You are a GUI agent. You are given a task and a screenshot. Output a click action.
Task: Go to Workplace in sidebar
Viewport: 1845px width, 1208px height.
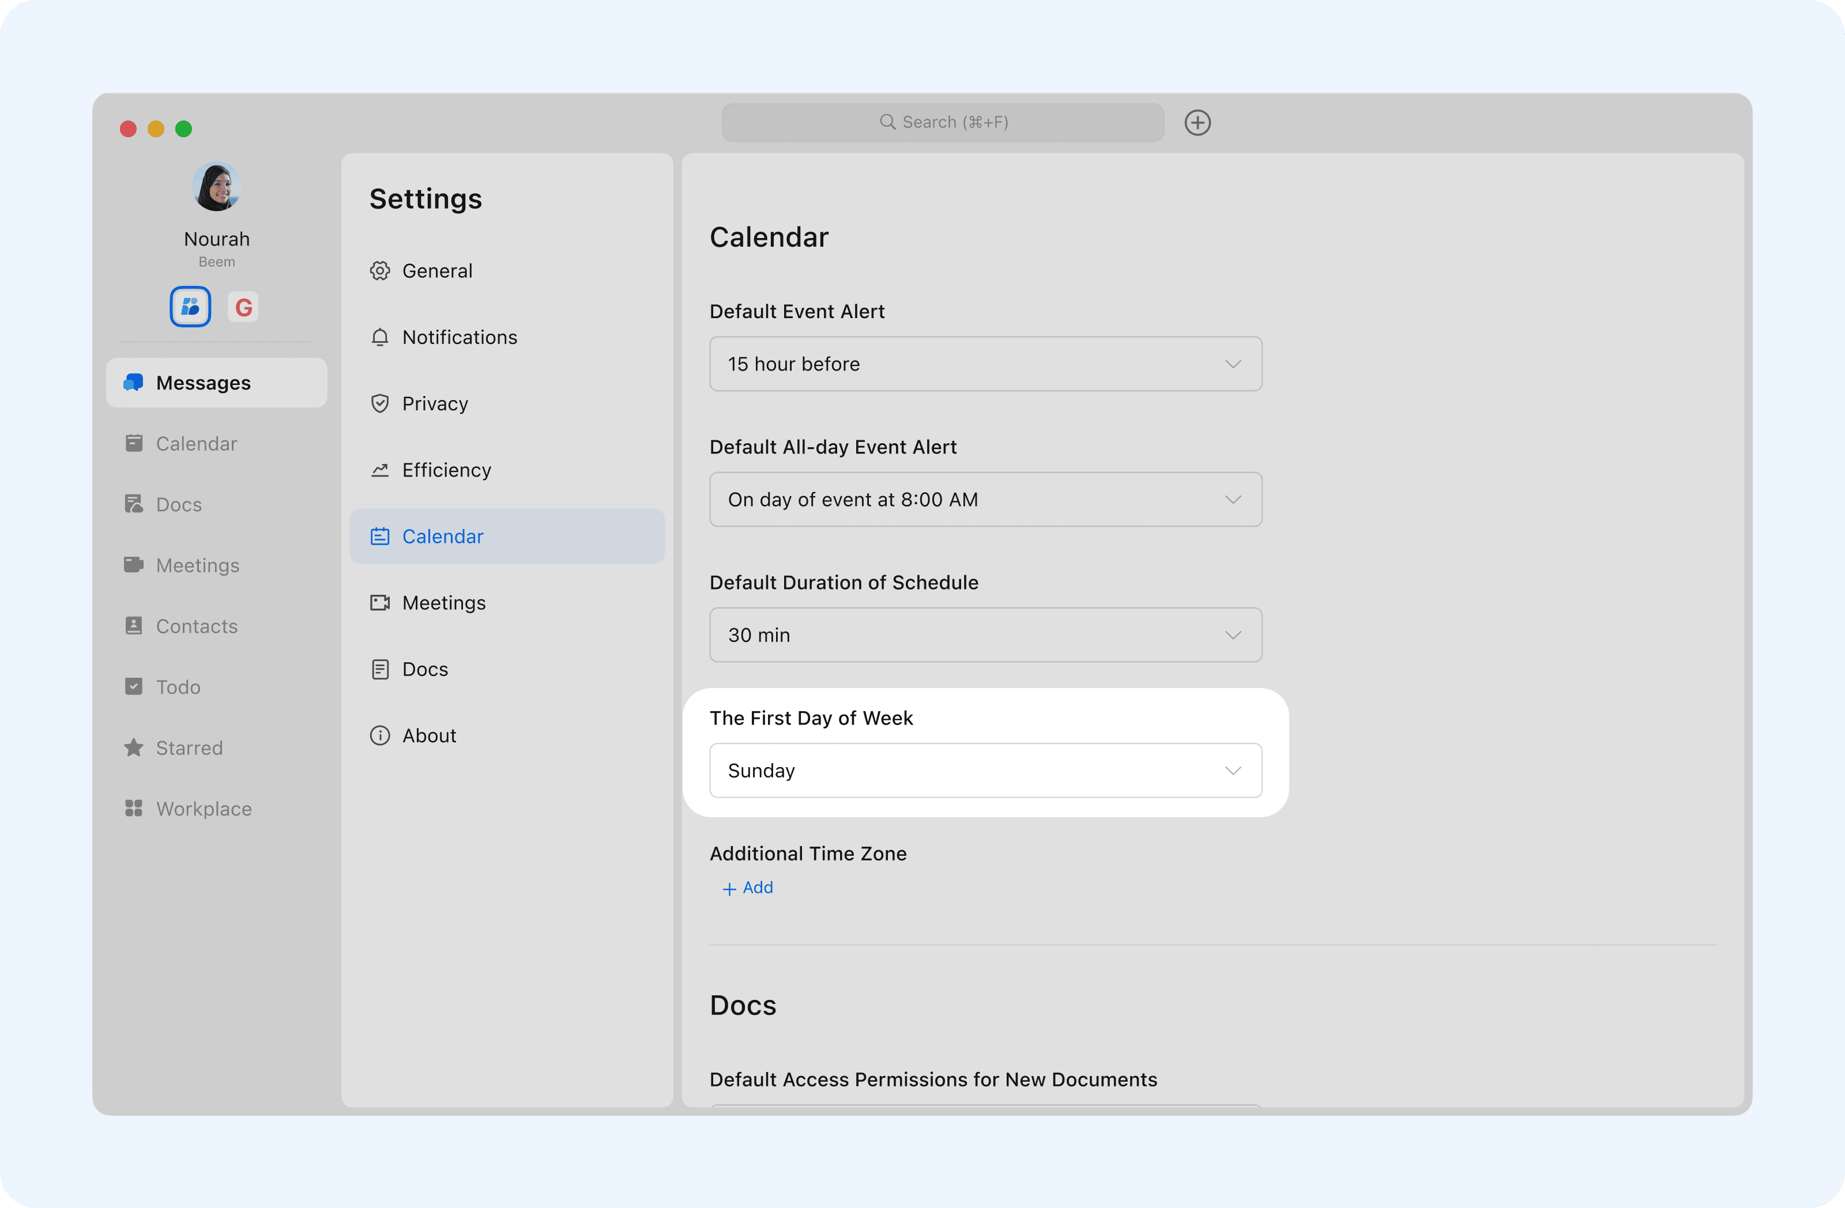click(x=203, y=808)
